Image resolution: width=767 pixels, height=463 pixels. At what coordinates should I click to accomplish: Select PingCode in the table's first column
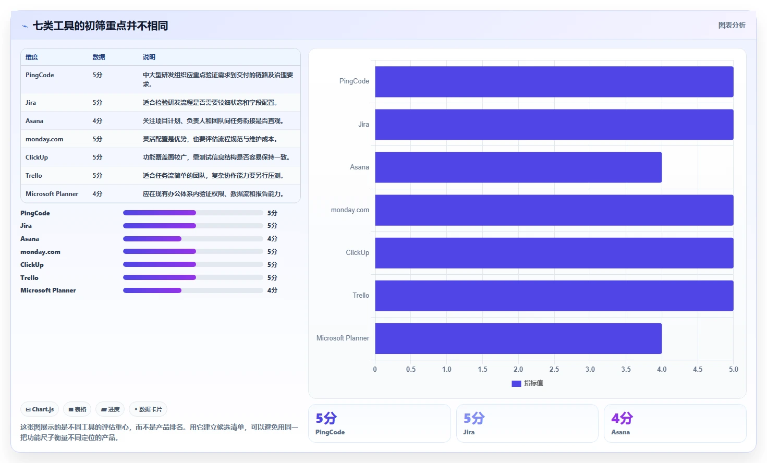point(40,75)
